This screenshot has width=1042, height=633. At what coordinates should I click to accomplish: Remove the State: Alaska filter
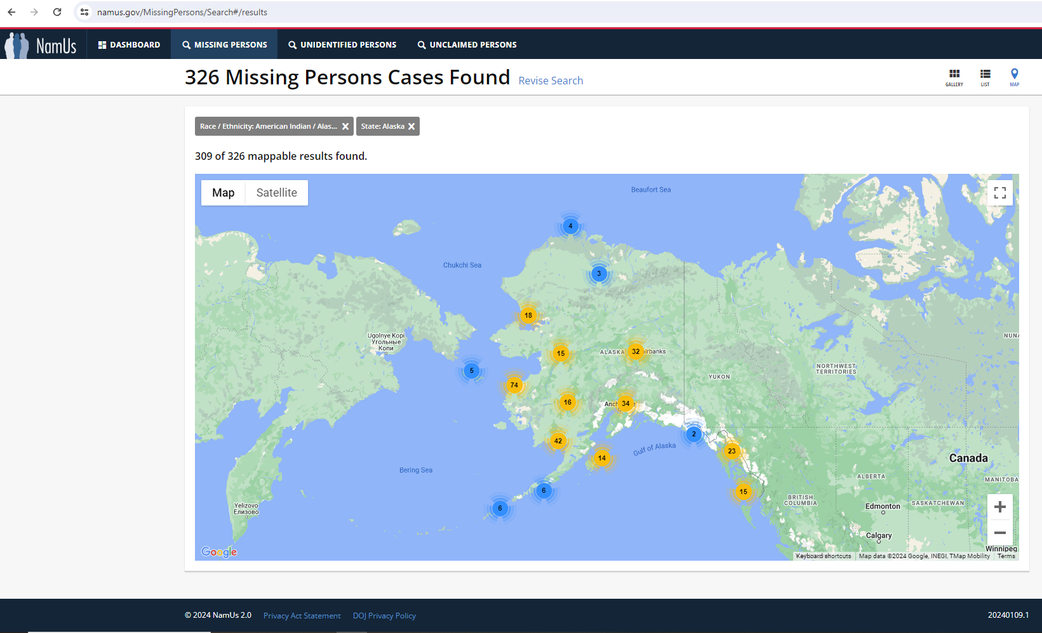411,126
